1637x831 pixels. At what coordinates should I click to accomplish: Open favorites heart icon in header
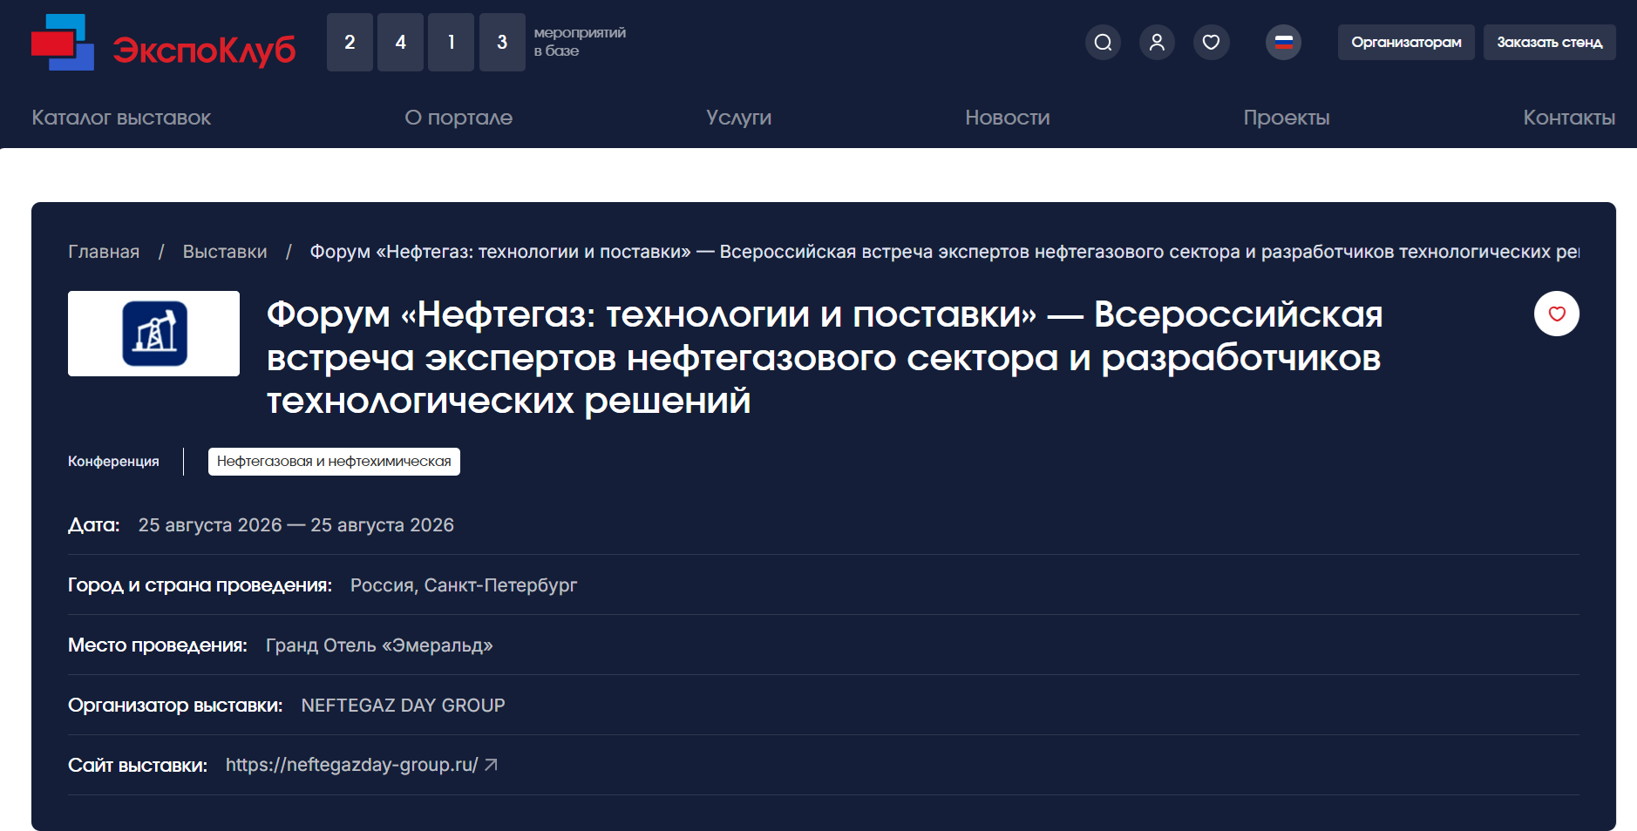tap(1211, 42)
